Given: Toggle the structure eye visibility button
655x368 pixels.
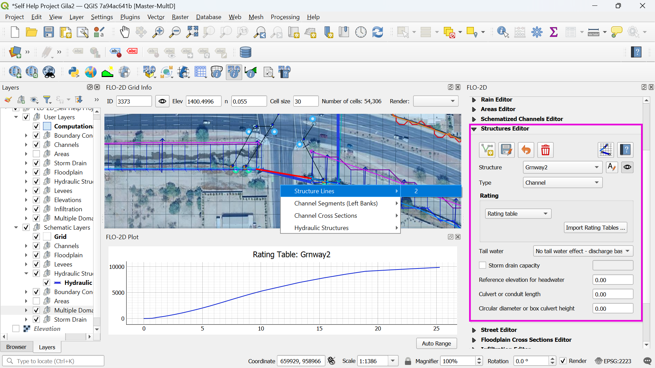Looking at the screenshot, I should tap(627, 167).
